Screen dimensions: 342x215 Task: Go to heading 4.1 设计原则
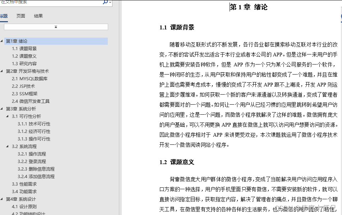24,206
